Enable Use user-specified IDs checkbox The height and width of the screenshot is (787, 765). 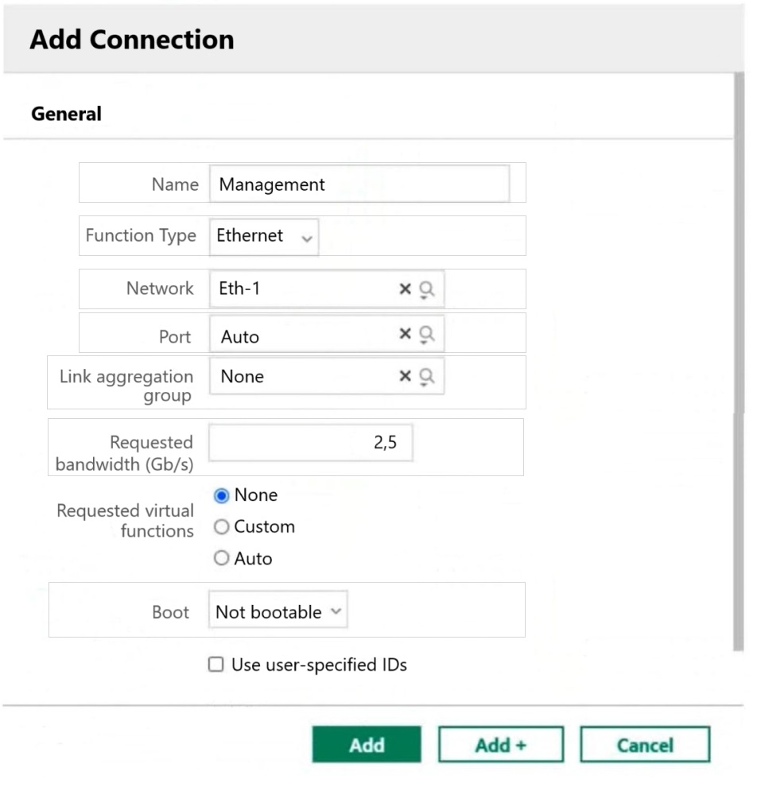click(216, 665)
